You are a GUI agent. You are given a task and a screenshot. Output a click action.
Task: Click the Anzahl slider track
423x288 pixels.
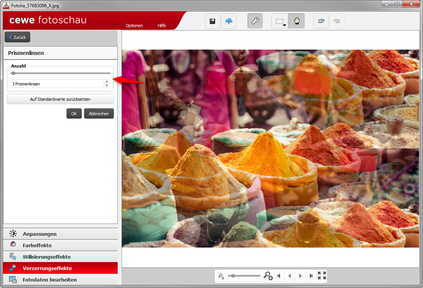click(61, 73)
